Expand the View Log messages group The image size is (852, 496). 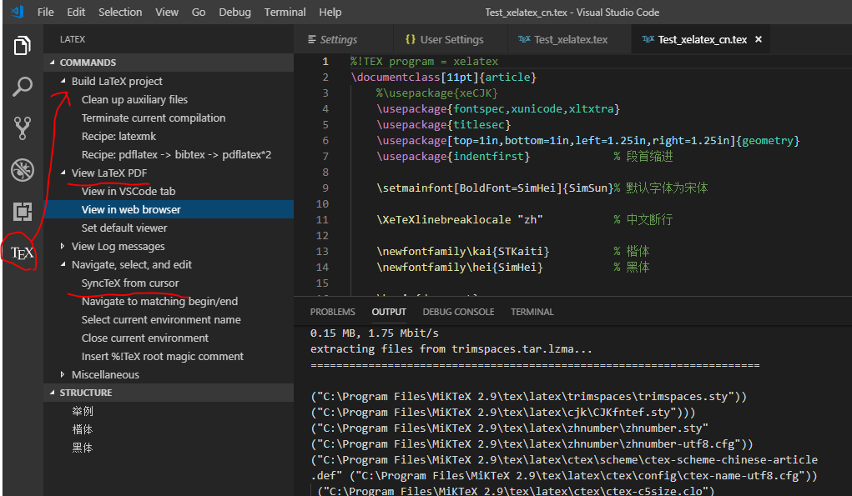[x=63, y=246]
